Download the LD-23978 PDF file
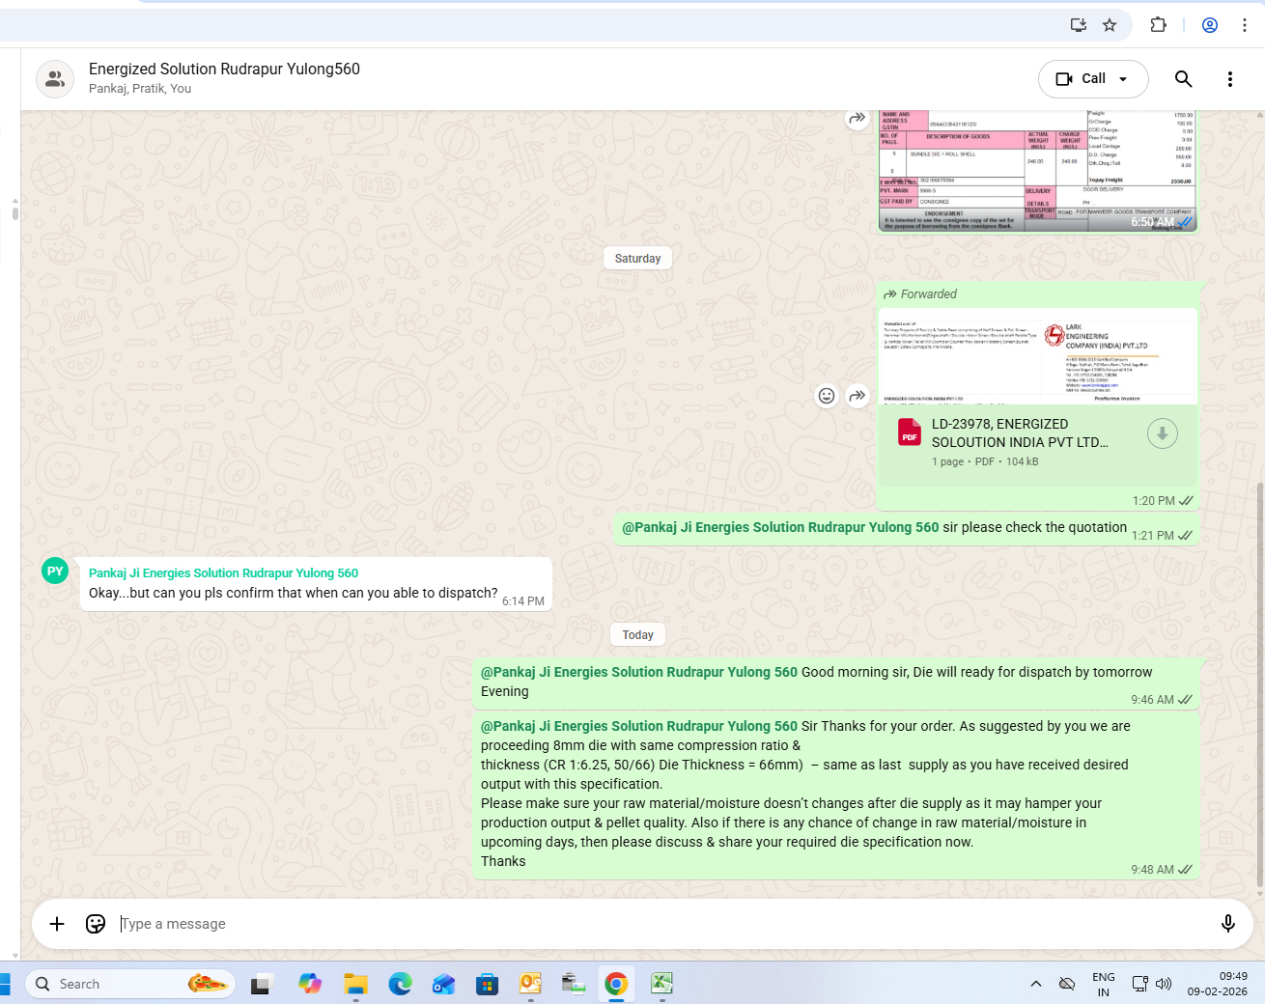 point(1162,434)
